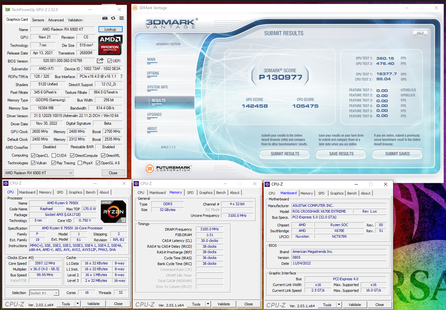
Task: Click GPU TEST 1 result 360.15
Action: (385, 58)
